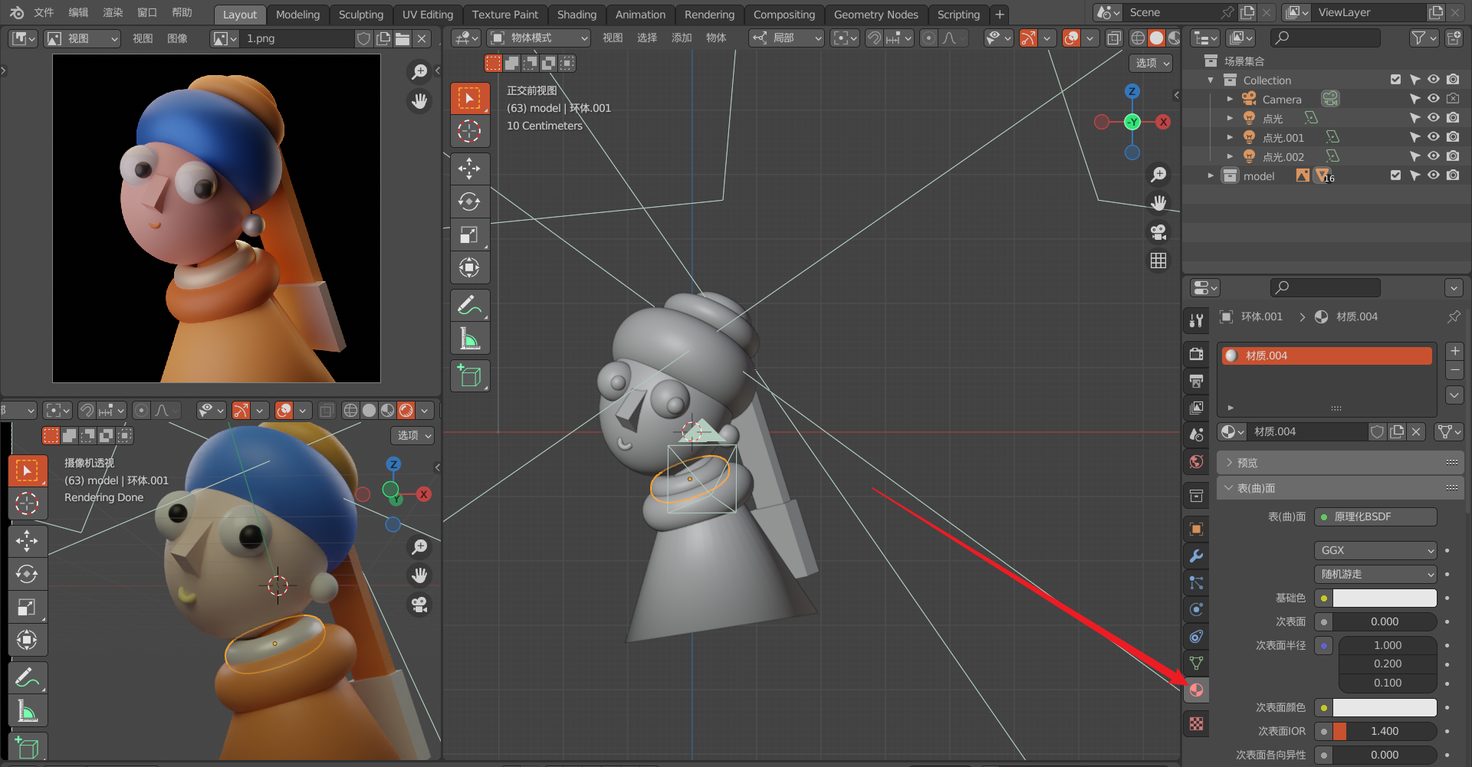Hide 点光.002 in viewport via eye icon
The height and width of the screenshot is (767, 1472).
point(1433,156)
